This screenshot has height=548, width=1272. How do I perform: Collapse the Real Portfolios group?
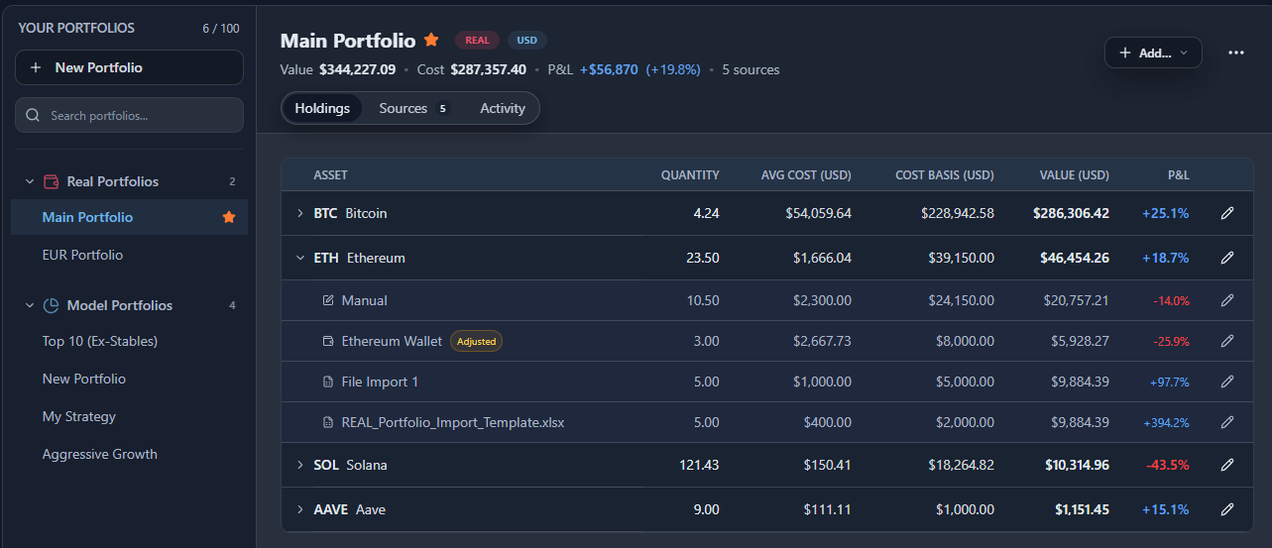30,181
